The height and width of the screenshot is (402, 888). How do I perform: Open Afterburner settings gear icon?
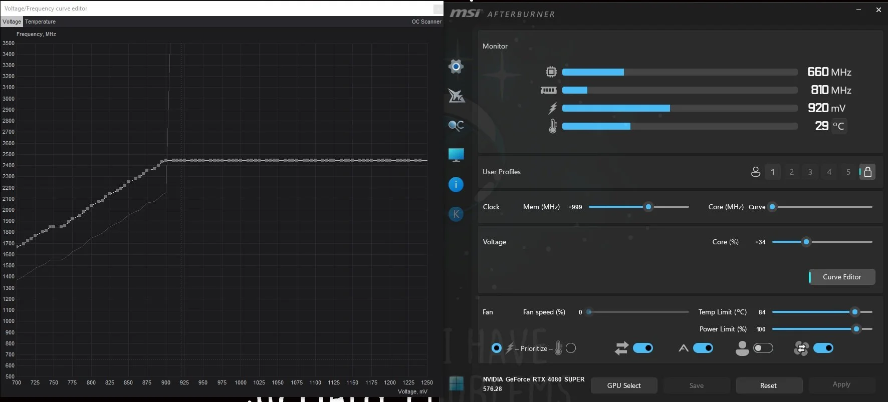pos(456,67)
